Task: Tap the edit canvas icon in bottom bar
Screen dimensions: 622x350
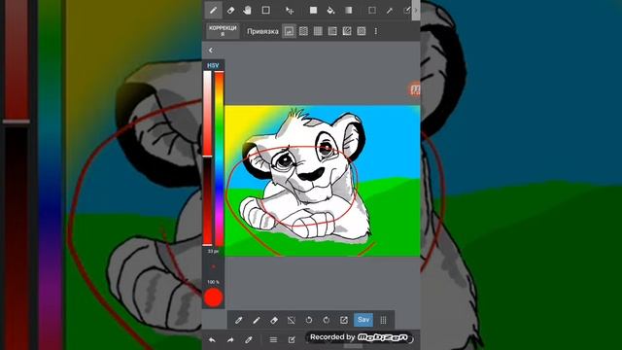Action: click(x=292, y=339)
